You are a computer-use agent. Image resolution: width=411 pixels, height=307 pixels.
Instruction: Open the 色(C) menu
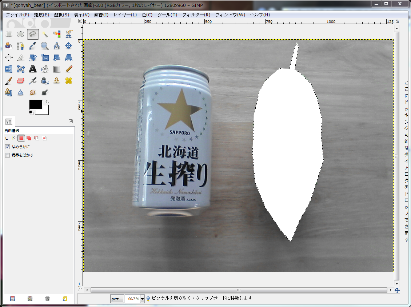click(x=147, y=15)
